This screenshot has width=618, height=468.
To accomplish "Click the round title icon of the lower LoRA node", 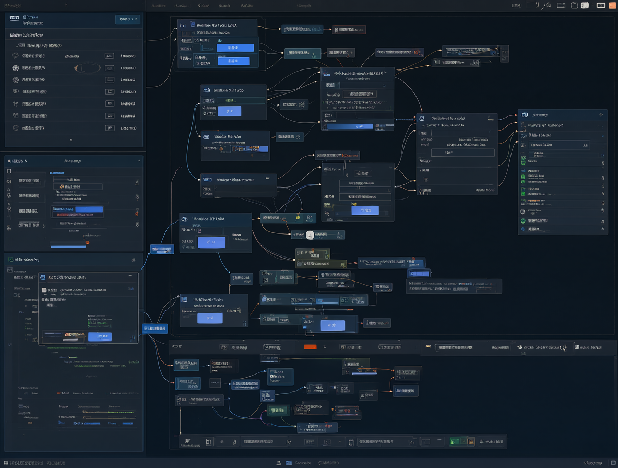I will pyautogui.click(x=184, y=219).
